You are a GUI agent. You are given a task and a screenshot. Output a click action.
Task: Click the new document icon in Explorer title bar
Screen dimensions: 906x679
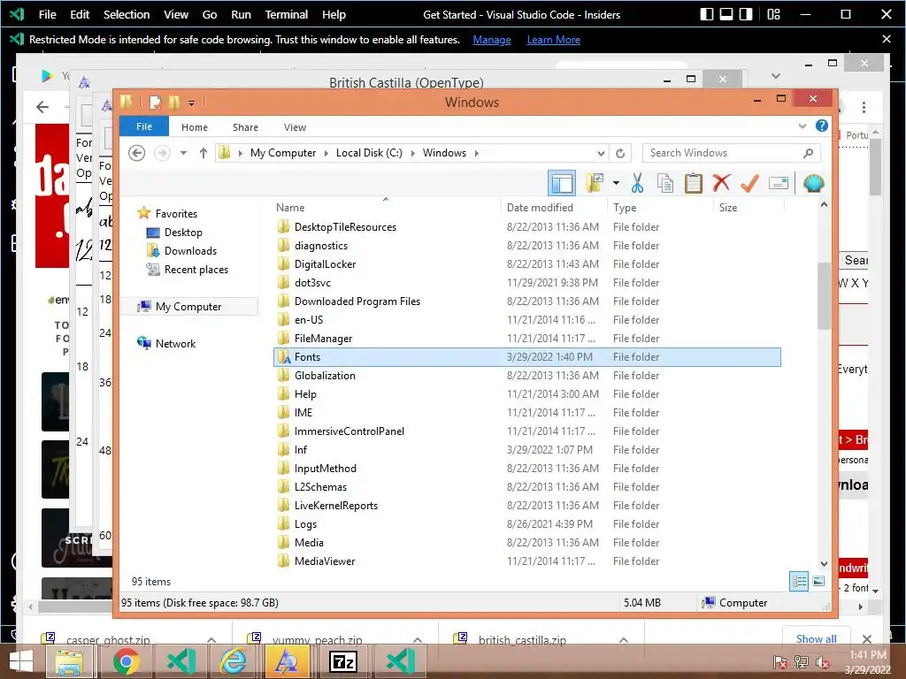[155, 103]
